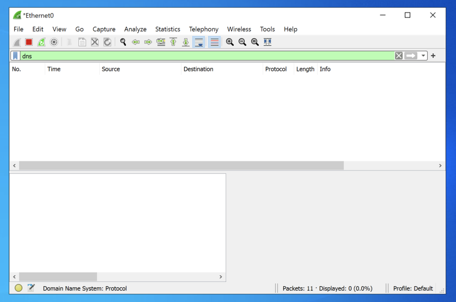Click the Start capturing packets shark fin icon
Screen dimensions: 456x302
17,42
